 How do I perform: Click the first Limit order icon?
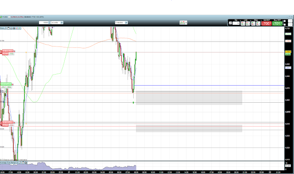pos(243,23)
